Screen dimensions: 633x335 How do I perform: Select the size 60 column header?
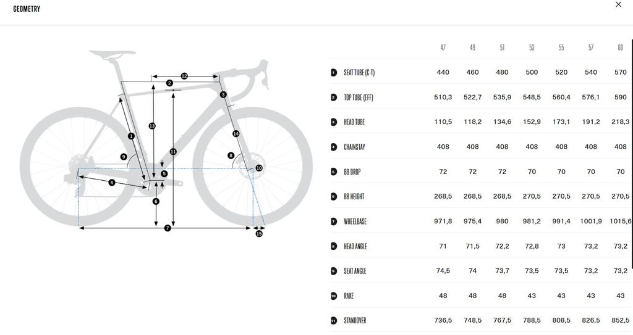pos(620,48)
